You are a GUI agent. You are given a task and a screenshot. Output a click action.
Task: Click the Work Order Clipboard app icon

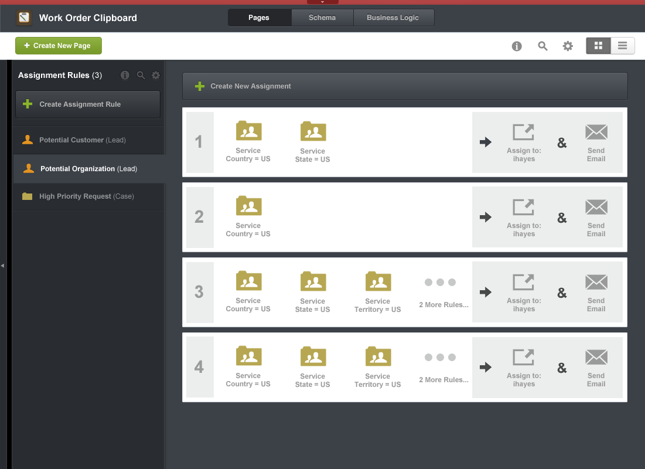pos(24,18)
